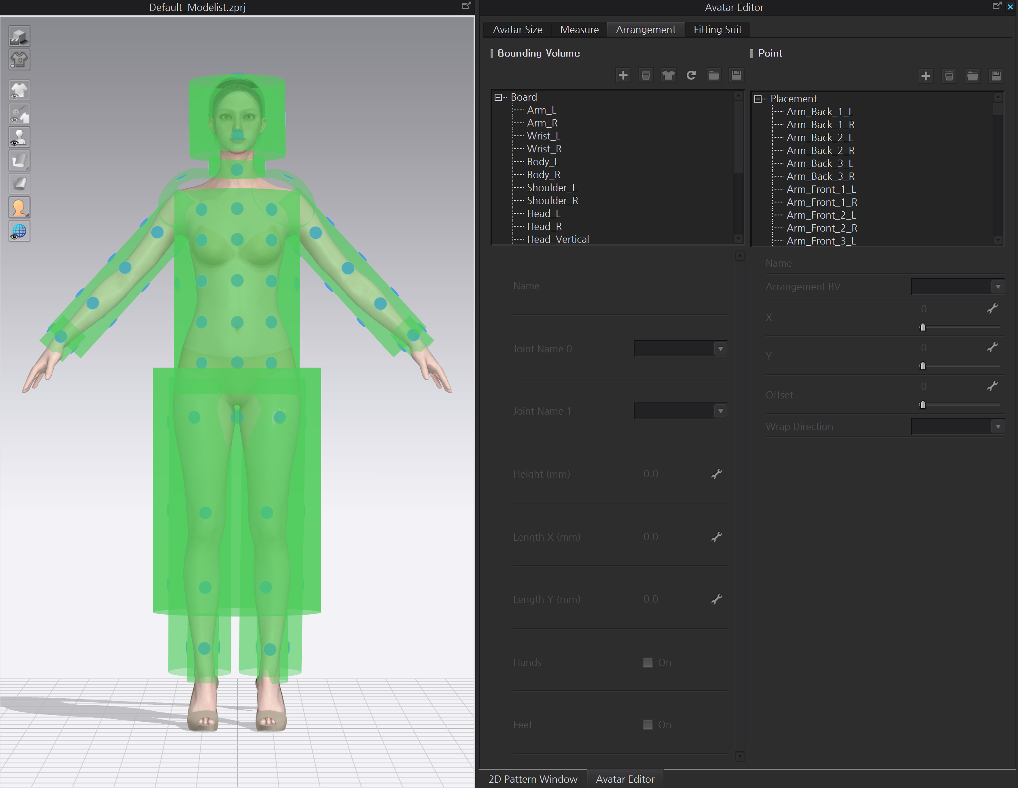The width and height of the screenshot is (1018, 788).
Task: Enable the Feet checkbox
Action: pos(648,724)
